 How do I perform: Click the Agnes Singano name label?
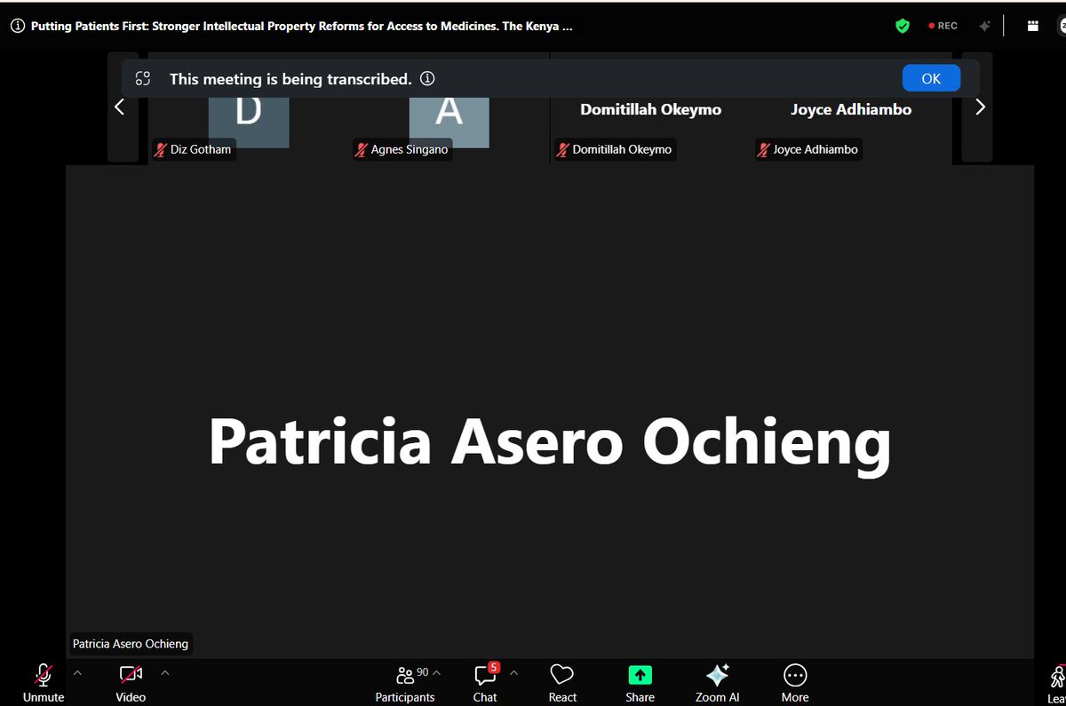pyautogui.click(x=402, y=149)
